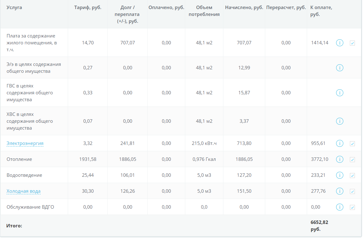Uncheck Обслуживание ВДГО checkbox
This screenshot has width=363, height=238.
click(x=352, y=207)
